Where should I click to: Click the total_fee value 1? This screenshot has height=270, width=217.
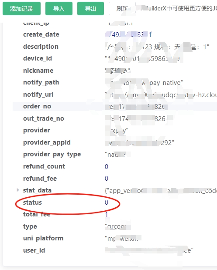pyautogui.click(x=107, y=215)
